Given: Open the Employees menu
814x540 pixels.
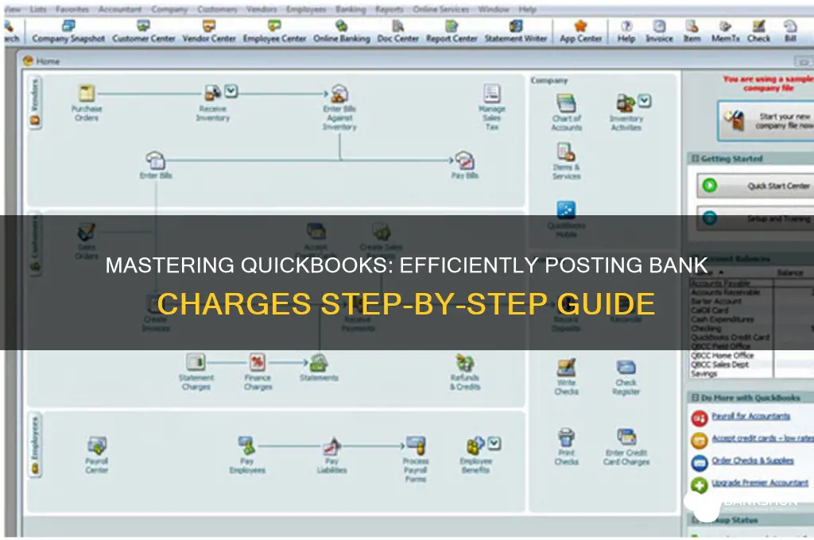Looking at the screenshot, I should tap(306, 10).
